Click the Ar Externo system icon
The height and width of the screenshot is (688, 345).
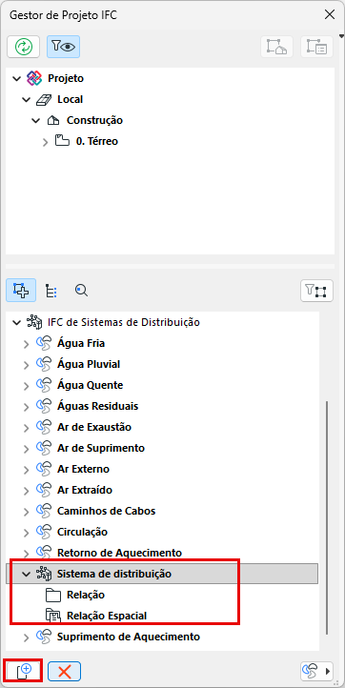click(x=45, y=469)
